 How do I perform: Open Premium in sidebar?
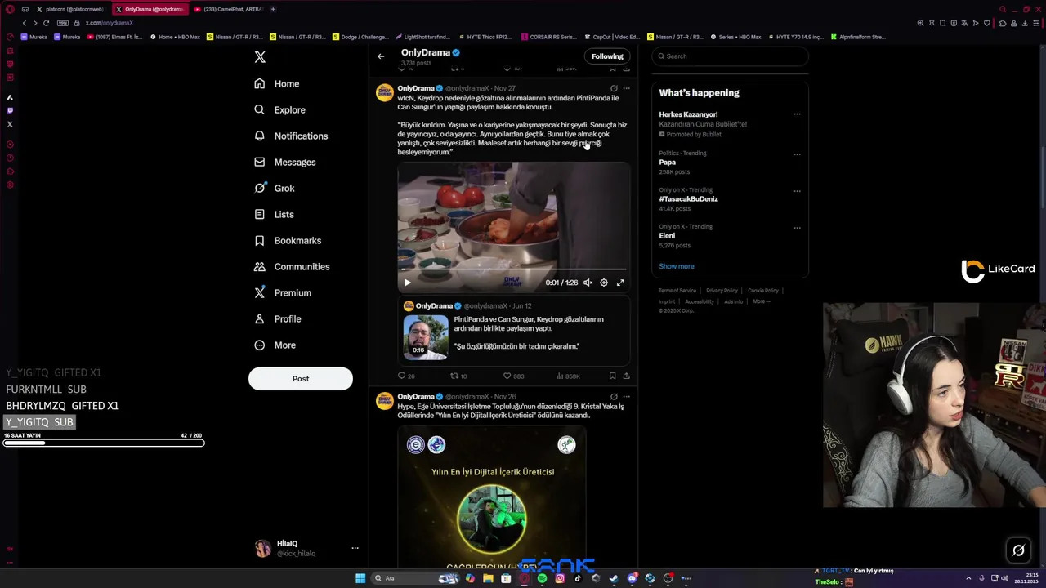tap(282, 292)
